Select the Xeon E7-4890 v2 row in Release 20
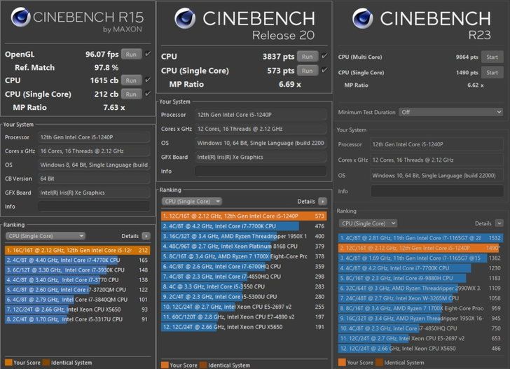This screenshot has height=369, width=510. pos(244,316)
